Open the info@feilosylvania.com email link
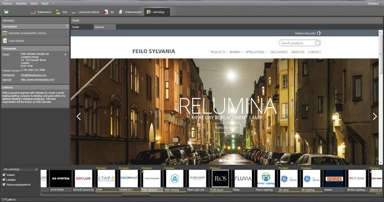This screenshot has height=202, width=384. coord(33,75)
